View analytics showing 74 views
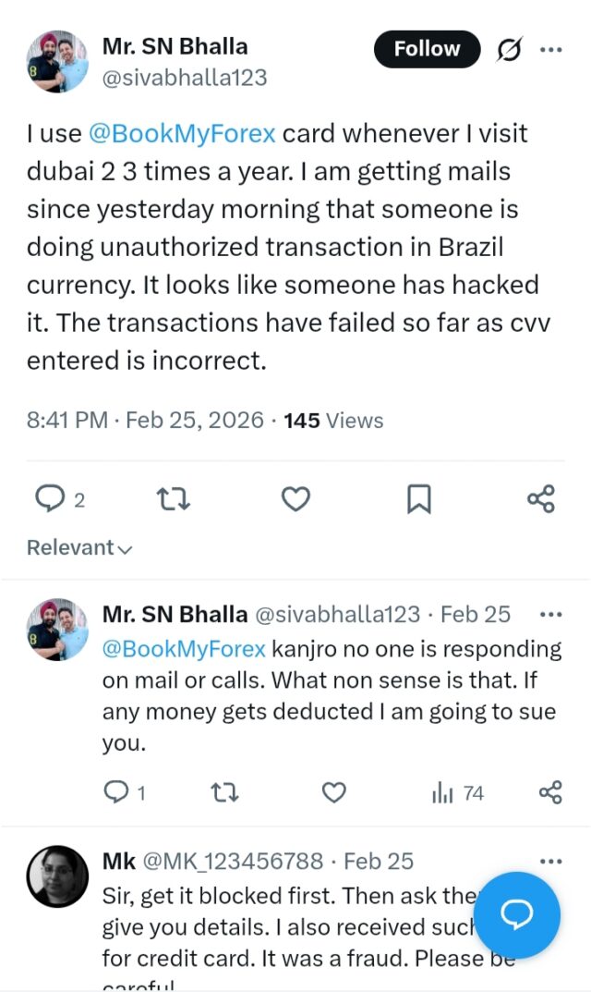591x992 pixels. [457, 792]
